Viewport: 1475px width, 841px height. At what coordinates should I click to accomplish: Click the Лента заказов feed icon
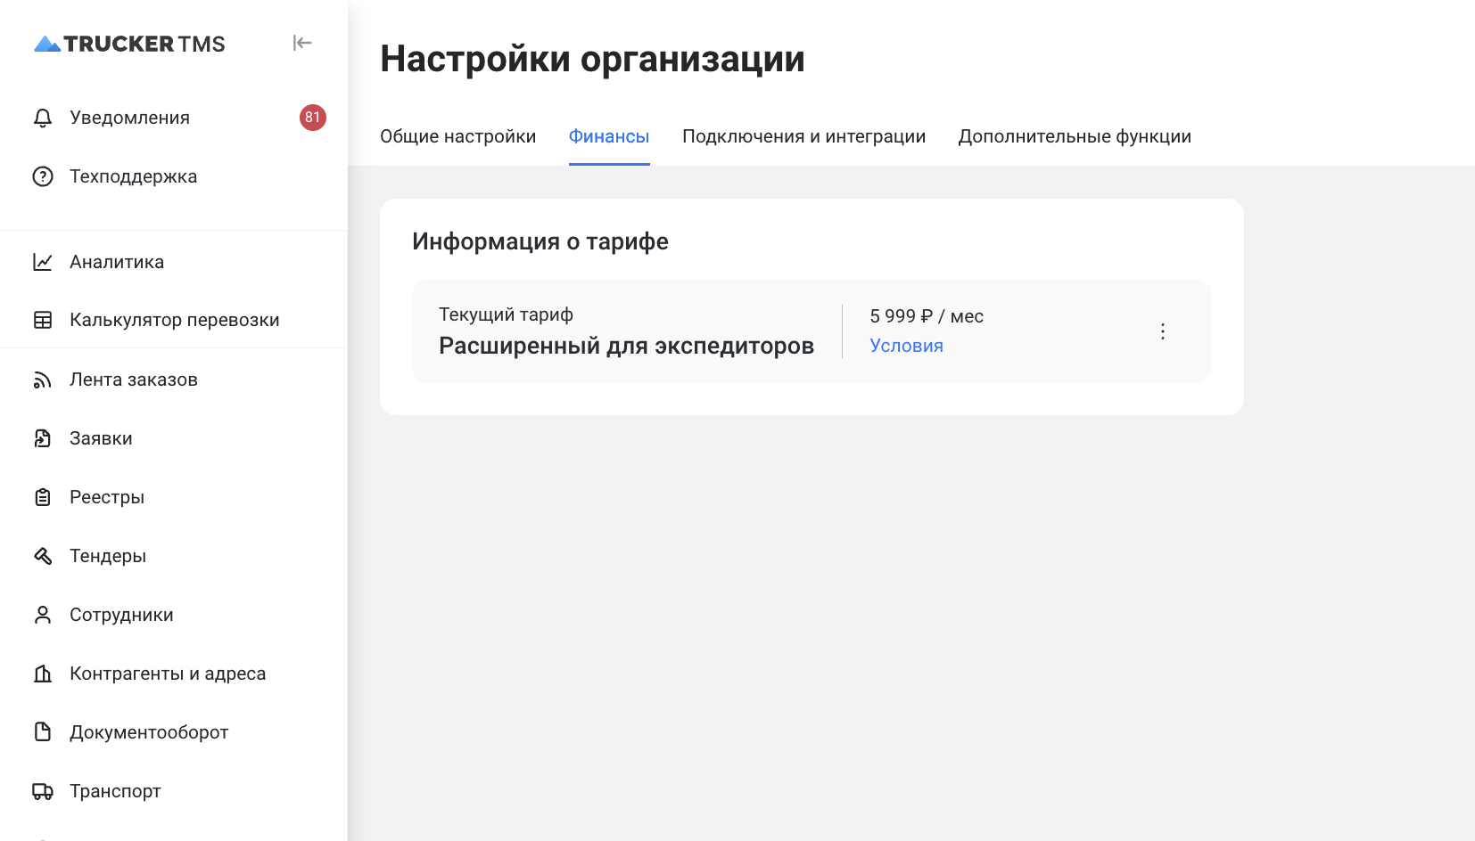tap(43, 380)
